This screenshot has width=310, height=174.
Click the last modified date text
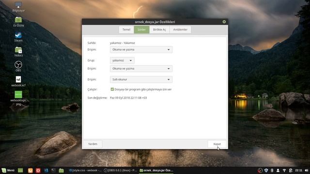pos(128,98)
